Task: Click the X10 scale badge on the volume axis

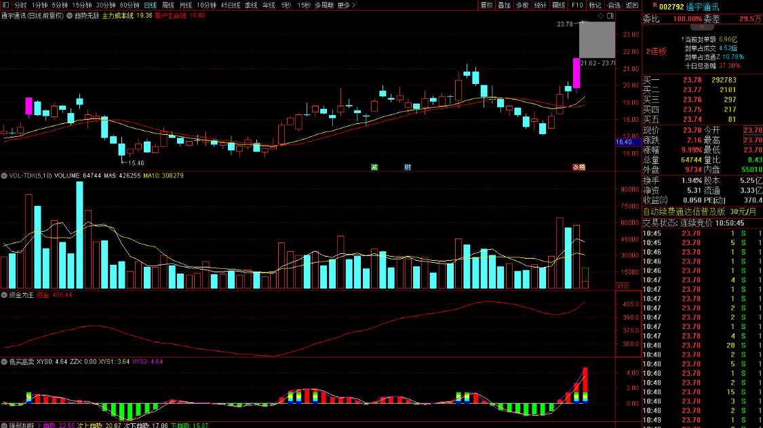Action: click(x=622, y=286)
